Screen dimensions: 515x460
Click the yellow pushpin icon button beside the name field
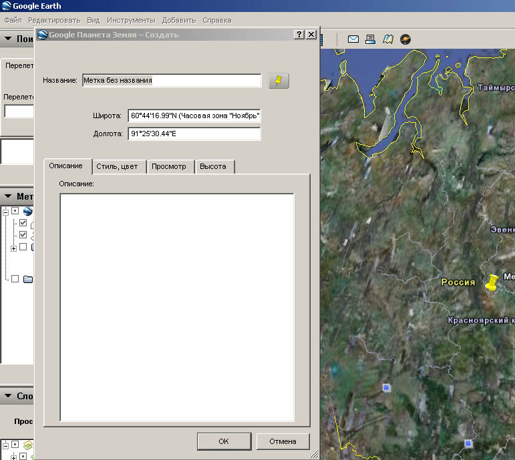[x=279, y=81]
